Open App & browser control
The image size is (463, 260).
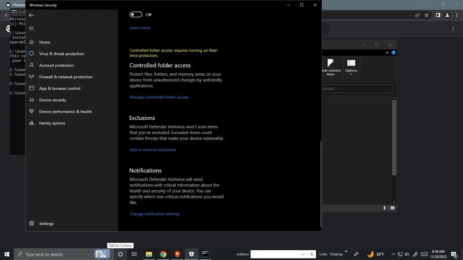click(x=60, y=88)
